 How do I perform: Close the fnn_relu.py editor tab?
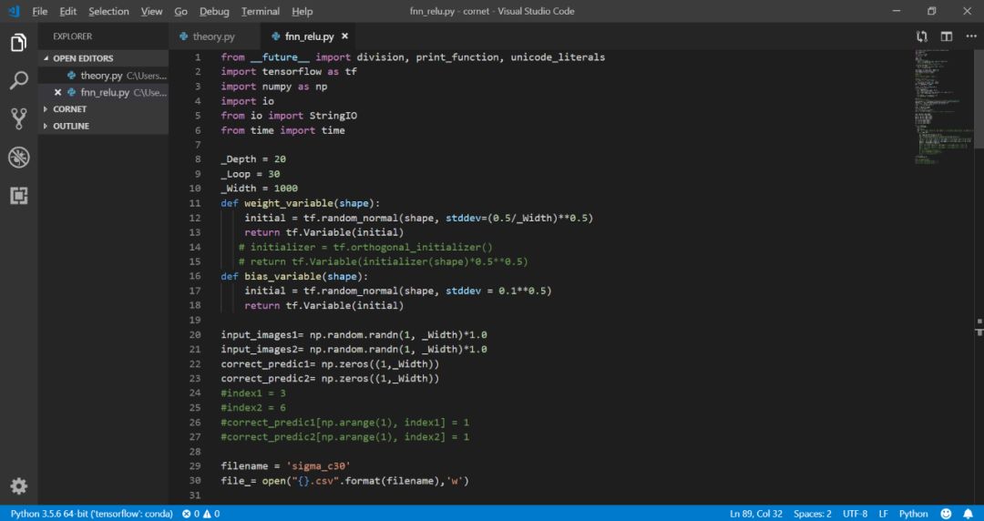344,36
